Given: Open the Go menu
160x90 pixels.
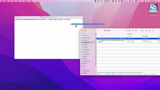Looking at the screenshot, I should (x=22, y=1).
